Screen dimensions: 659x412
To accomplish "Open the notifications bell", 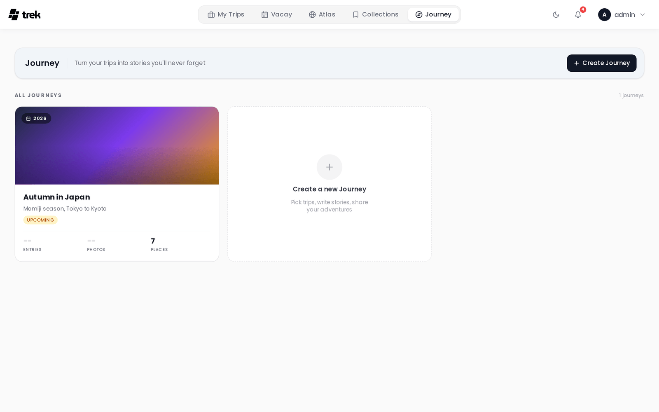I will point(578,14).
